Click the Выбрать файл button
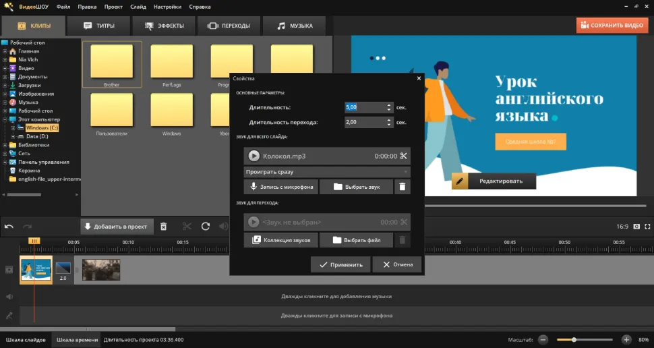 pos(356,240)
